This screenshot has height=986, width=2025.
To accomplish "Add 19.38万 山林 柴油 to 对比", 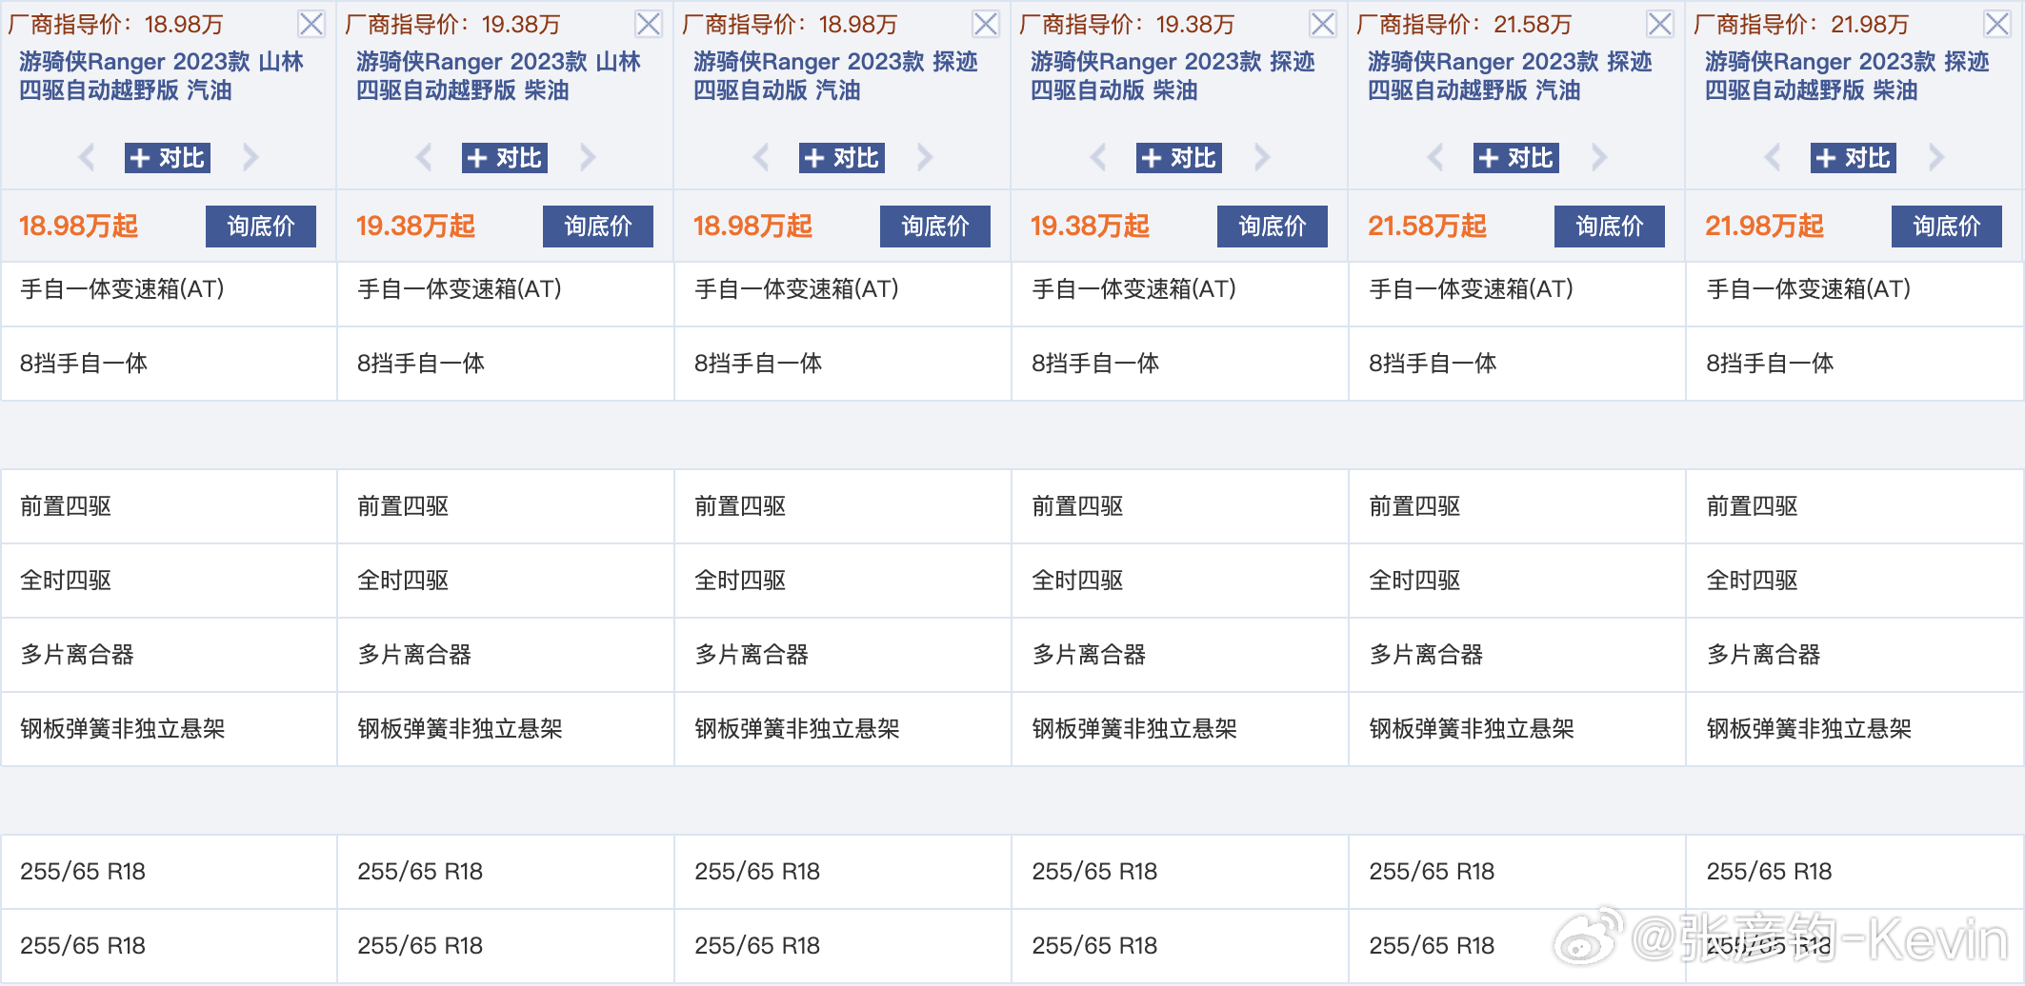I will pyautogui.click(x=505, y=158).
